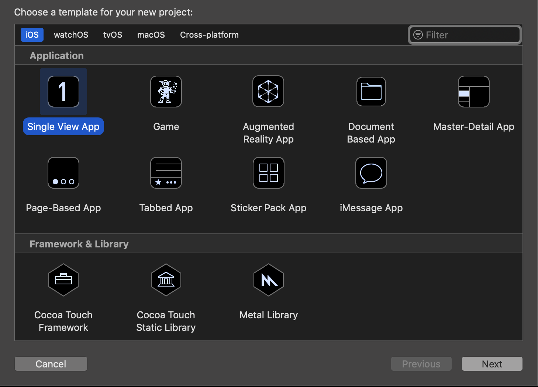Screen dimensions: 538x387
Task: Switch to the macOS tab
Action: pos(151,34)
